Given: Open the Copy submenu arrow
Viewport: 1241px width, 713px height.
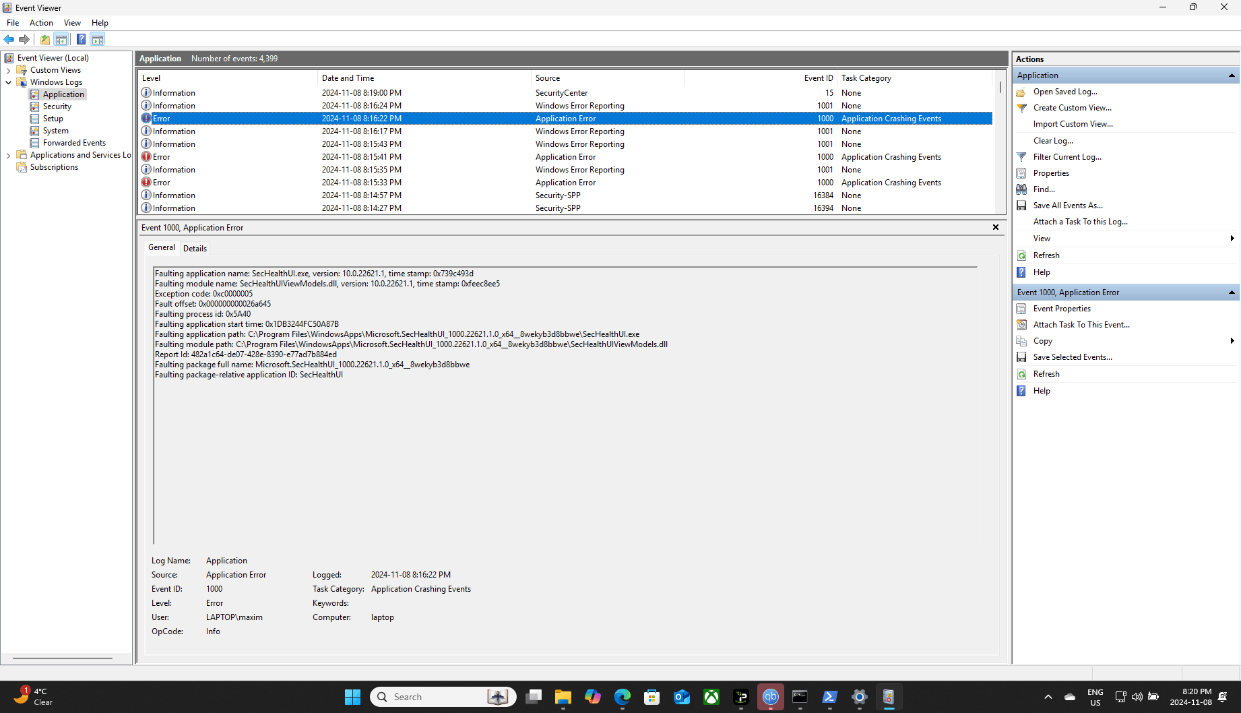Looking at the screenshot, I should pos(1232,341).
